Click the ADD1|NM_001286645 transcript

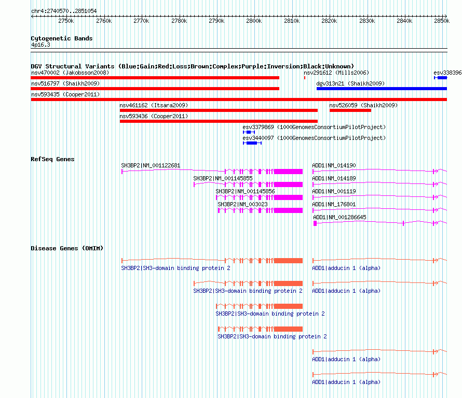point(381,223)
